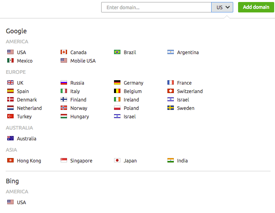Click the Germany flag icon
Viewport: 275px width, 213px height.
(117, 83)
